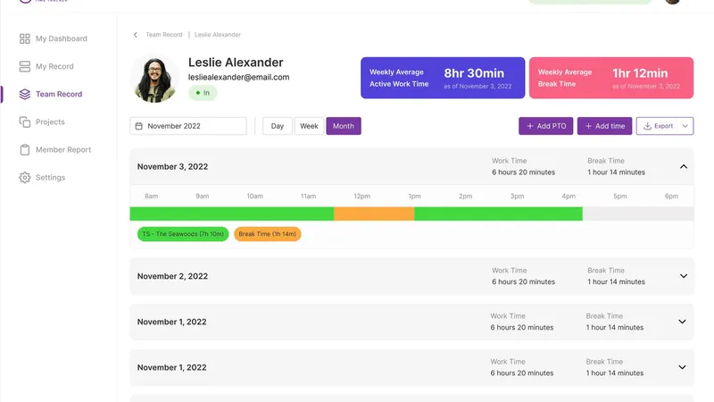Click the My Record icon
Image resolution: width=714 pixels, height=402 pixels.
click(25, 66)
